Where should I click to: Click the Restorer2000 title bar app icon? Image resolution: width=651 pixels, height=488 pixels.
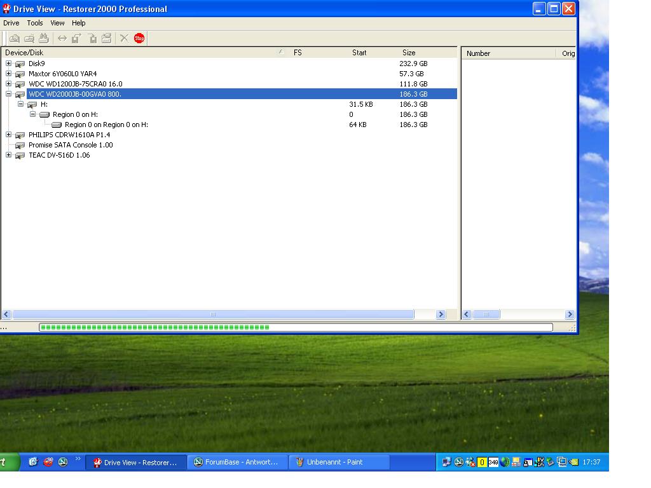point(6,8)
